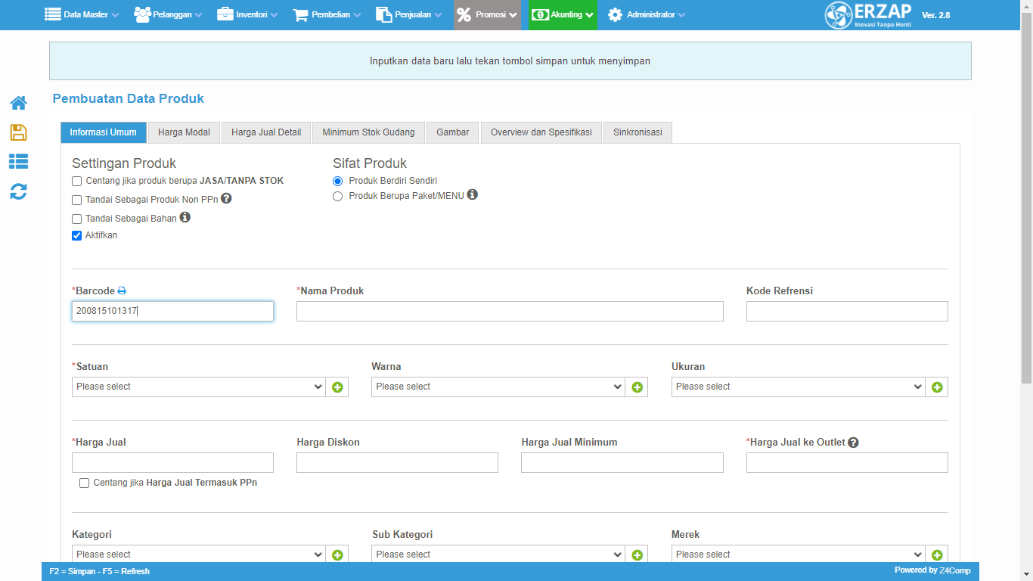This screenshot has width=1033, height=581.
Task: Open the Kategori dropdown
Action: coord(199,555)
